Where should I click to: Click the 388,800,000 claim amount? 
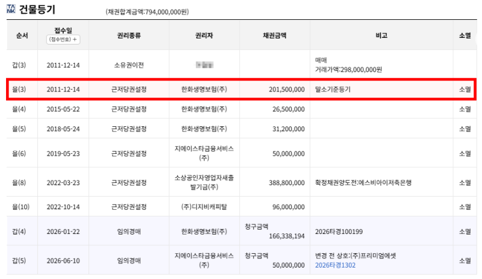tap(287, 183)
